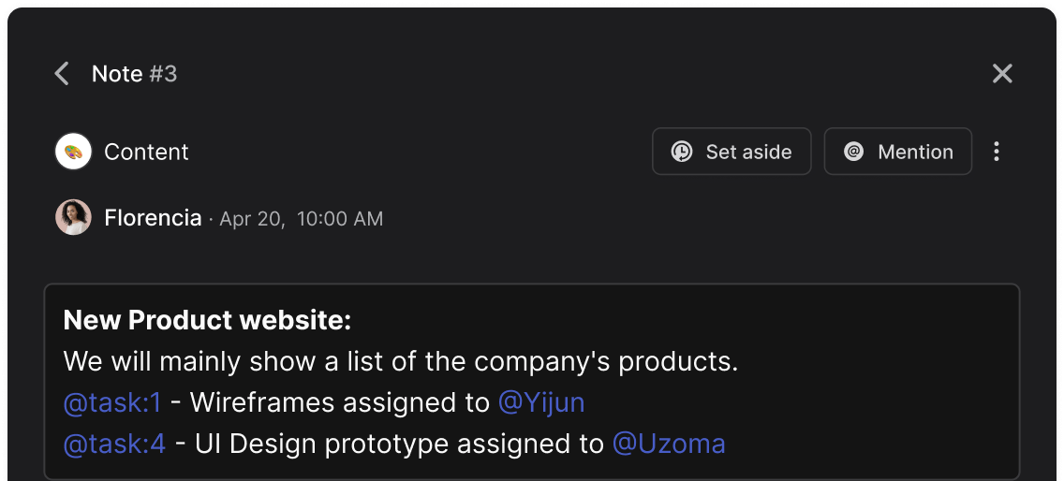Open the @Uzoma mention
The image size is (1064, 481).
(x=669, y=444)
